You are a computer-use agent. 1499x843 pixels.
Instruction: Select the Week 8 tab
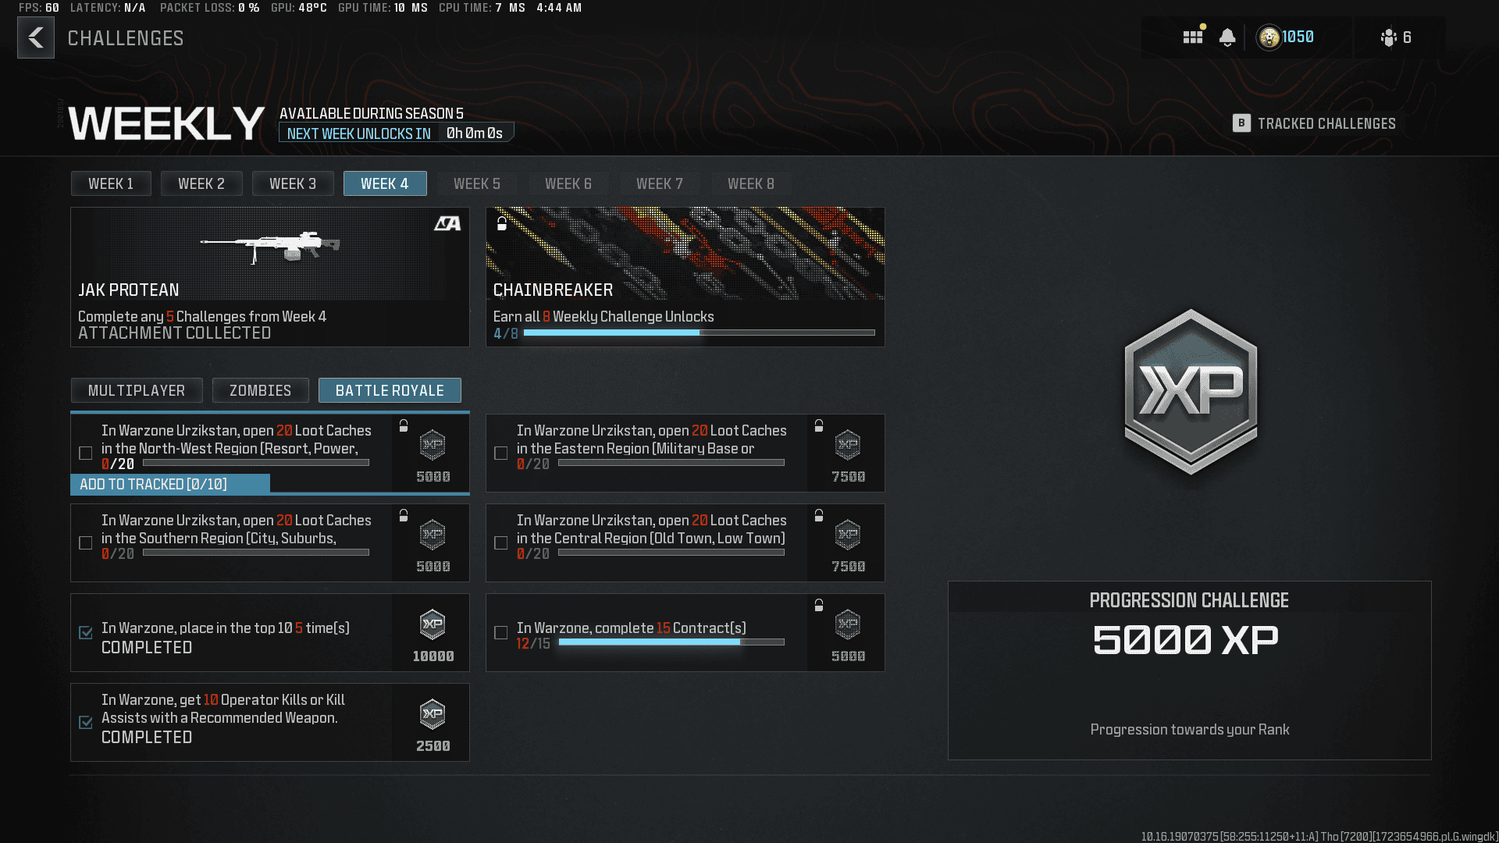click(751, 183)
